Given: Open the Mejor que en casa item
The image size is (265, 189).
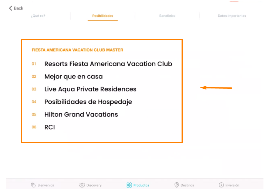Looking at the screenshot, I should click(73, 76).
